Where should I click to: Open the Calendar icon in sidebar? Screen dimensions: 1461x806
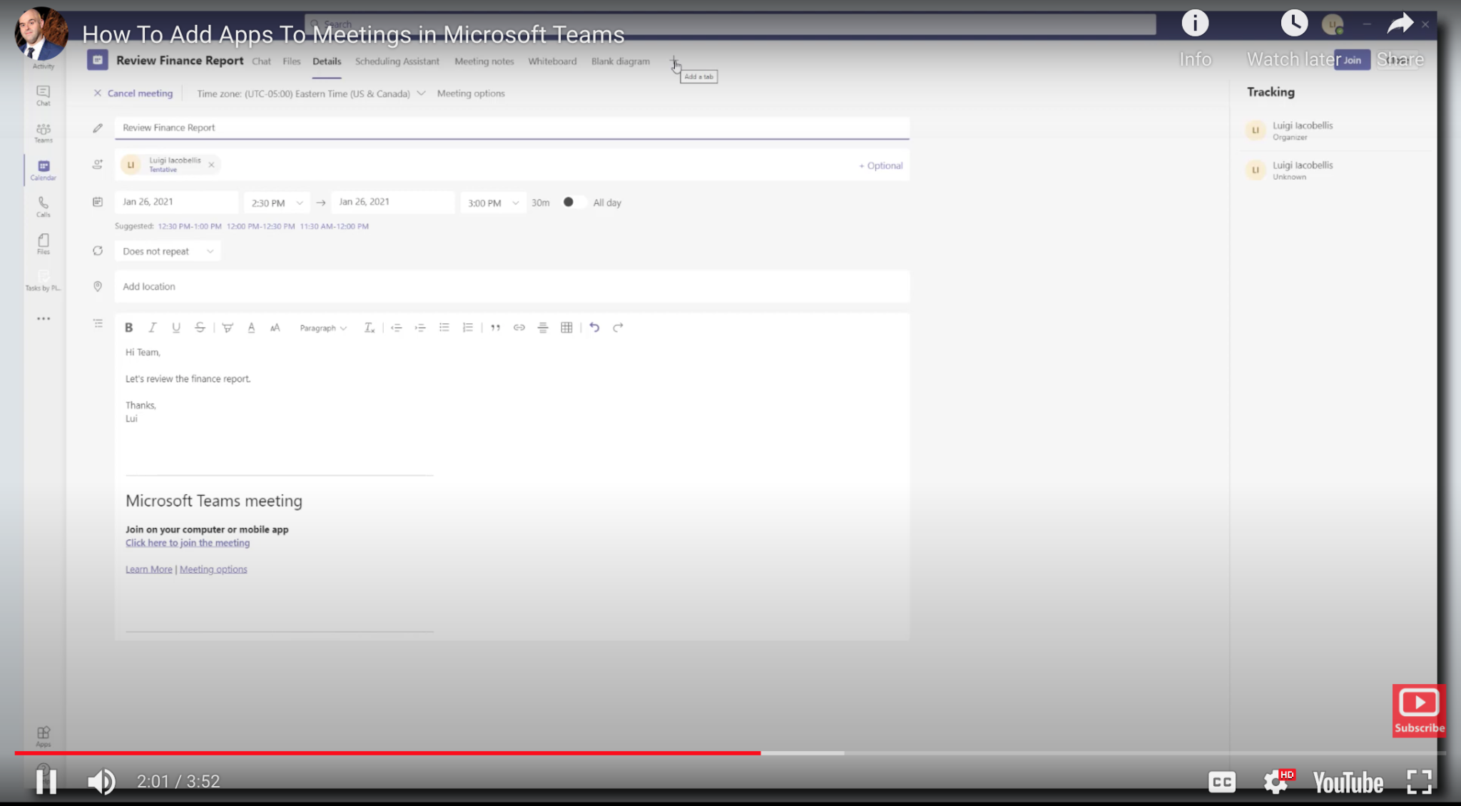point(44,170)
